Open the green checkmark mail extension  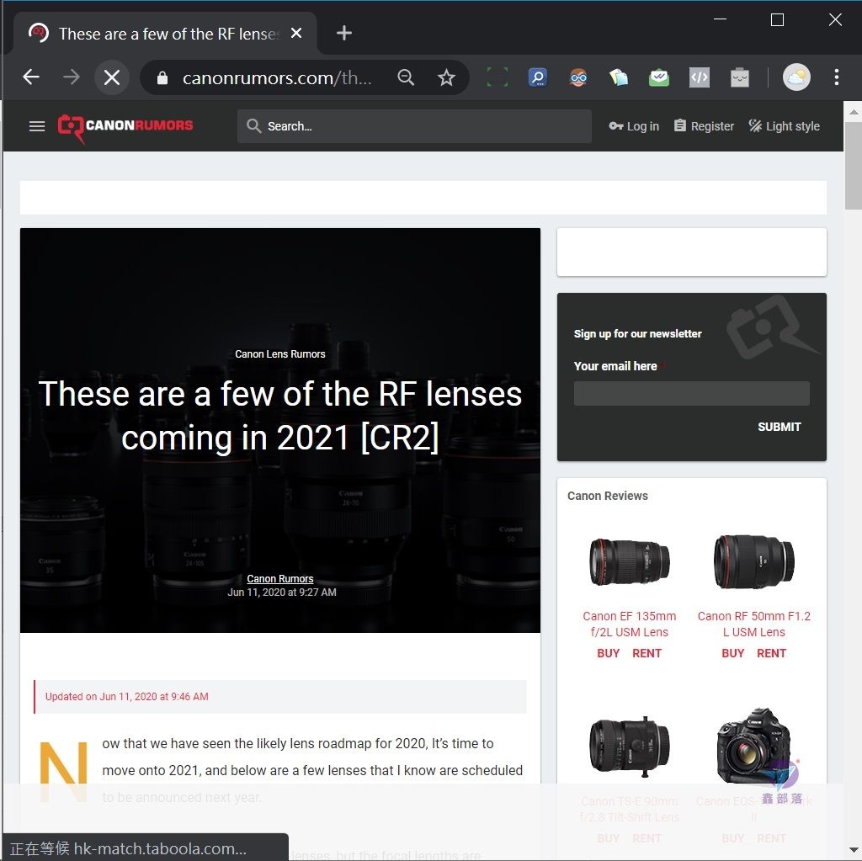pos(658,77)
